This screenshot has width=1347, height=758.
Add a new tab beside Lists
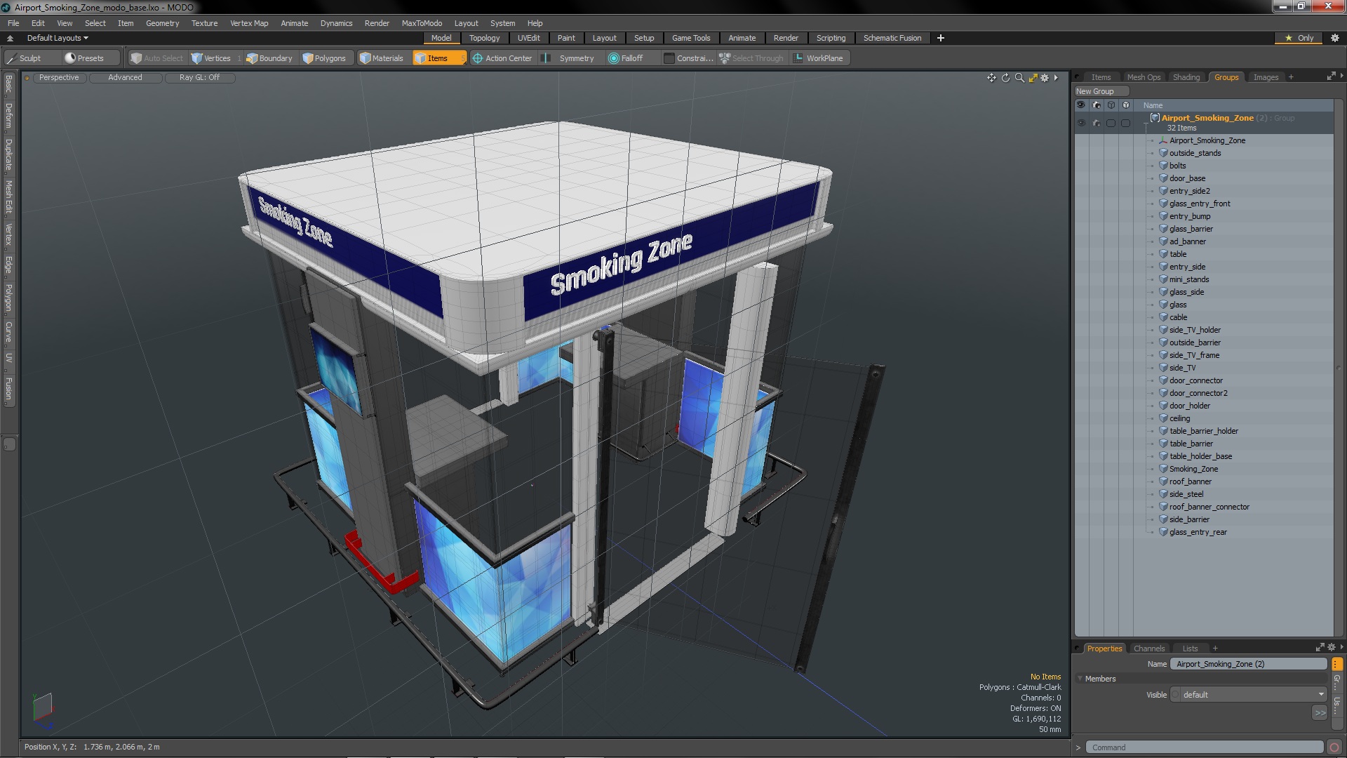click(x=1215, y=649)
